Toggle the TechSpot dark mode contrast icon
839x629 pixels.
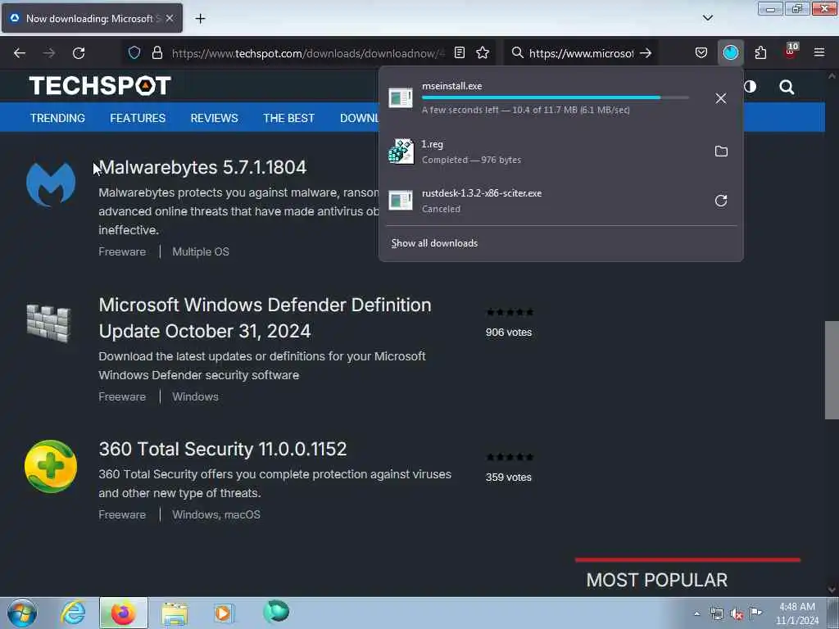(751, 87)
